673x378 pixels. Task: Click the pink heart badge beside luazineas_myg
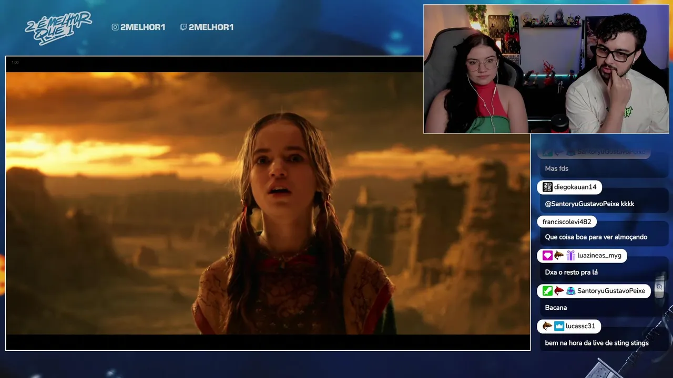pos(547,256)
